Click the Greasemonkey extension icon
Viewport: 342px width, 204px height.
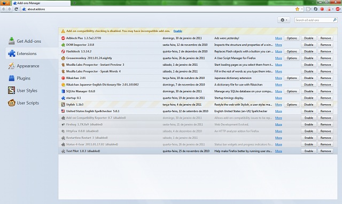point(63,58)
